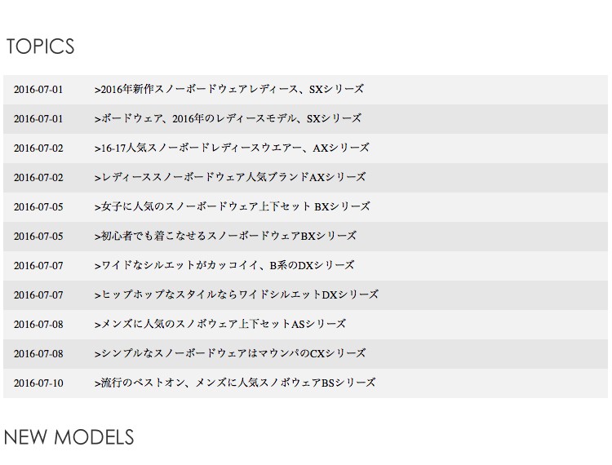This screenshot has height=465, width=612.
Task: Click the 2016-07-10 date entry
Action: [38, 383]
